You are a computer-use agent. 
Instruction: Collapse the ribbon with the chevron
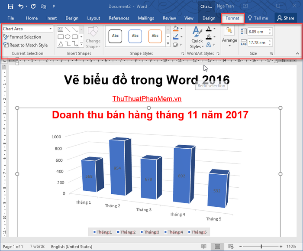pos(297,53)
